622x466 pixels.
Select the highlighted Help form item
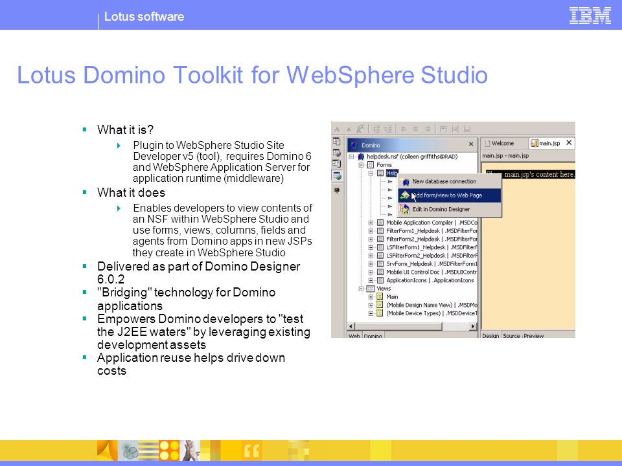tap(391, 173)
